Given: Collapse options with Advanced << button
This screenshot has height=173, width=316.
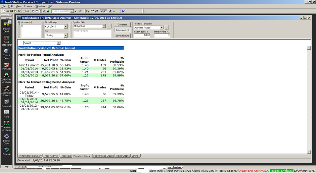Looking at the screenshot, I should click(122, 30).
